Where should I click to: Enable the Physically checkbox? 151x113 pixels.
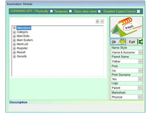51,11
